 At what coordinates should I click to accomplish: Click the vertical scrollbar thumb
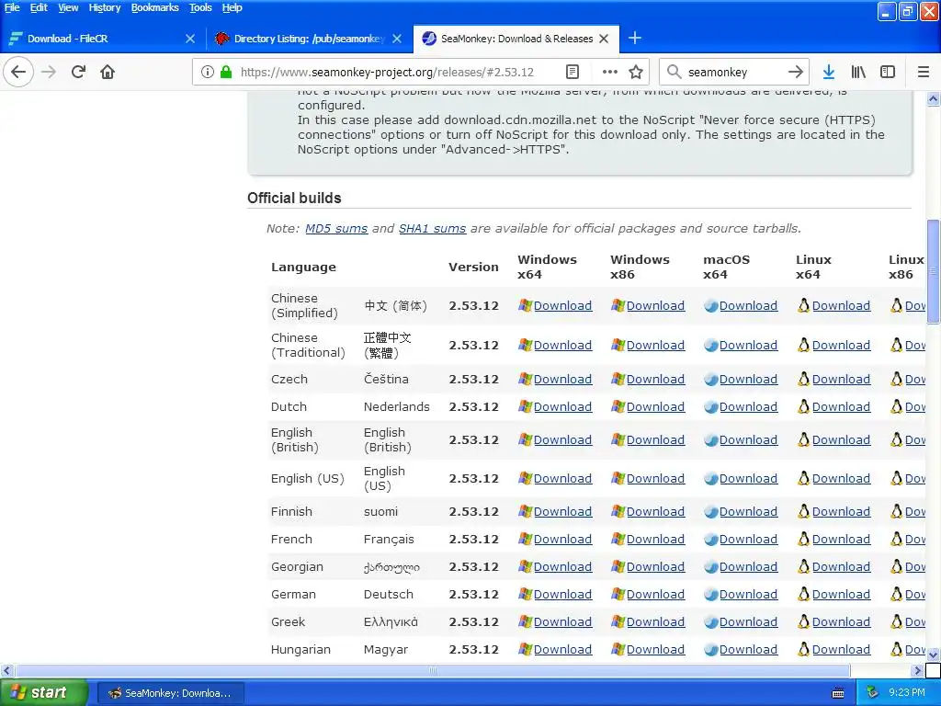coord(934,271)
